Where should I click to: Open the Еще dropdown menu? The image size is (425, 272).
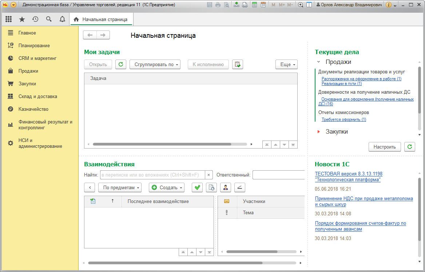286,64
